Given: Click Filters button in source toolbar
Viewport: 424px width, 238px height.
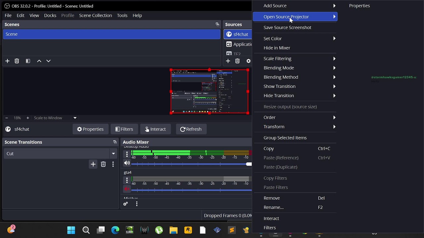Looking at the screenshot, I should coord(124,129).
